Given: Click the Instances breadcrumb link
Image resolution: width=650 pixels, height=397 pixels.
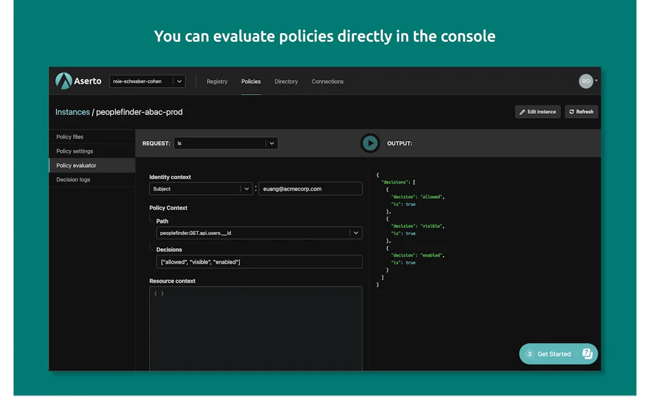Looking at the screenshot, I should [72, 112].
